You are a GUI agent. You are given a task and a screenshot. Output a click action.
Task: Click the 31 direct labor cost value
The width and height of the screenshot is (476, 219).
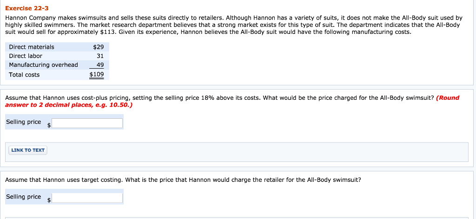coord(100,56)
